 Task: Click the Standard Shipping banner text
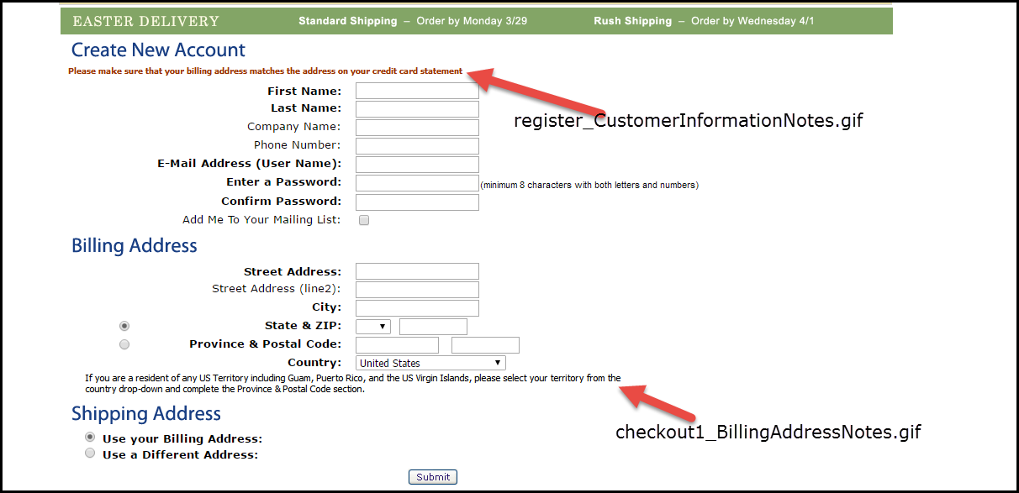pyautogui.click(x=348, y=21)
